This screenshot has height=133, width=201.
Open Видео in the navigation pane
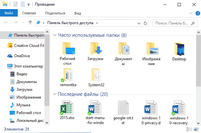[x=19, y=74]
